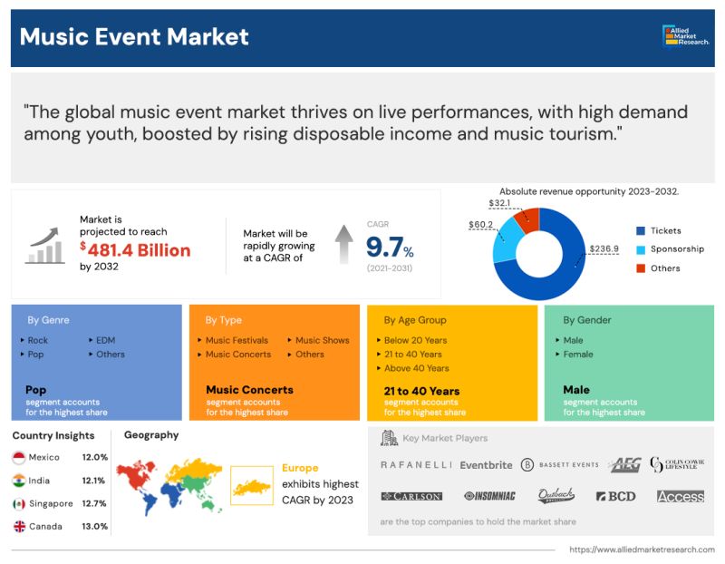Click the Key Market Players building icon
The image size is (725, 564).
coord(389,438)
